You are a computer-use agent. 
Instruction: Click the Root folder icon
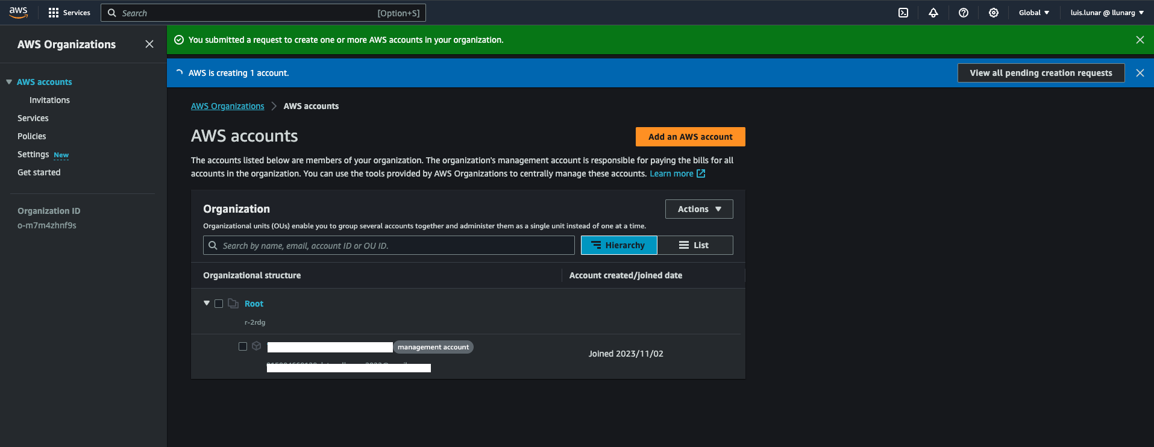tap(233, 304)
